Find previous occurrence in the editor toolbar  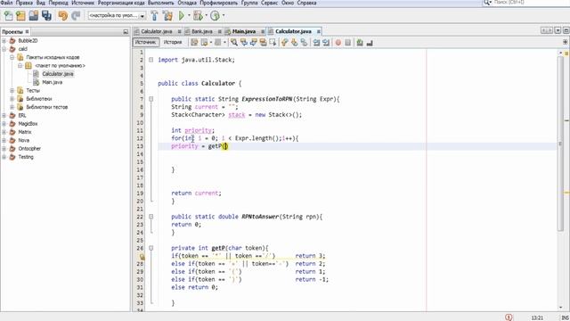[x=244, y=43]
